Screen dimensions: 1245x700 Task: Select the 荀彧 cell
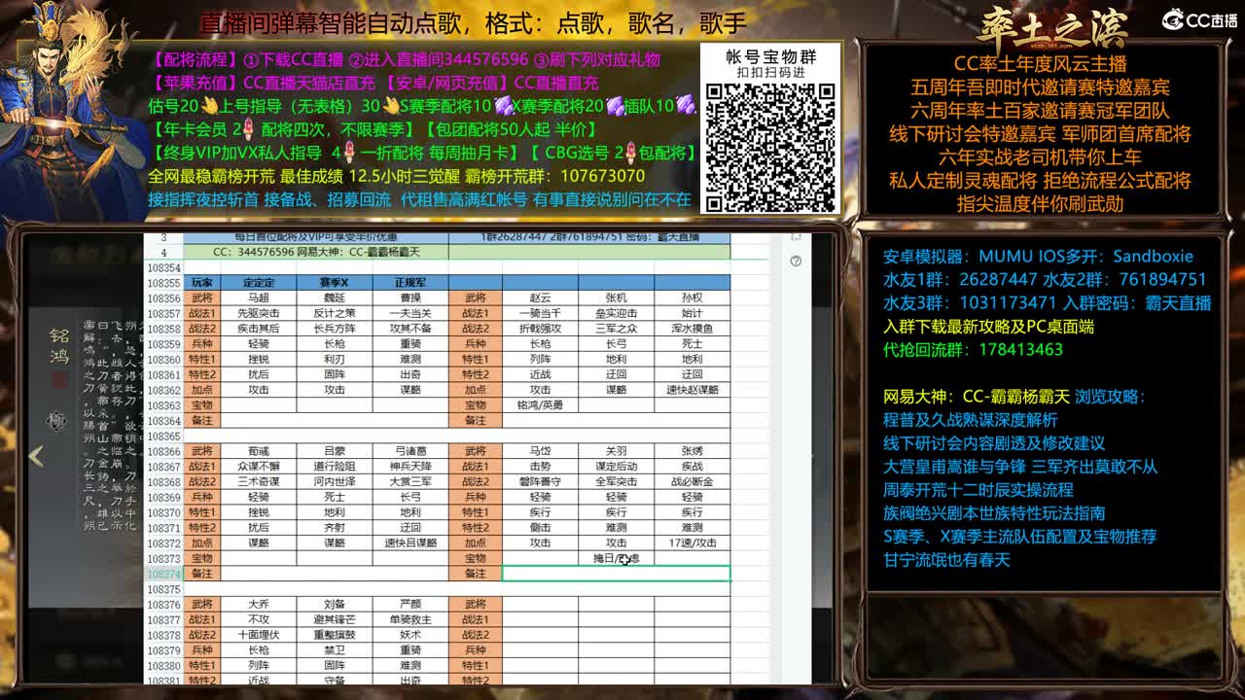coord(259,451)
